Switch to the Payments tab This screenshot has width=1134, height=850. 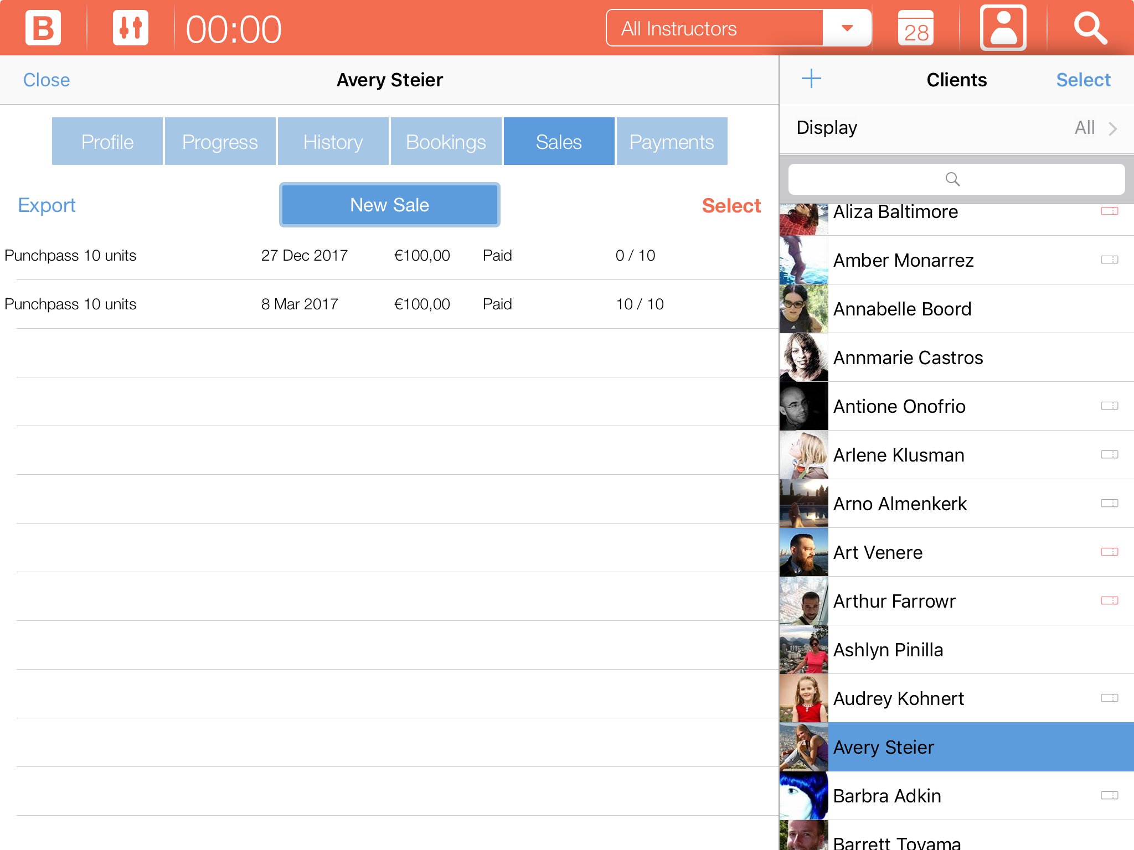coord(672,142)
